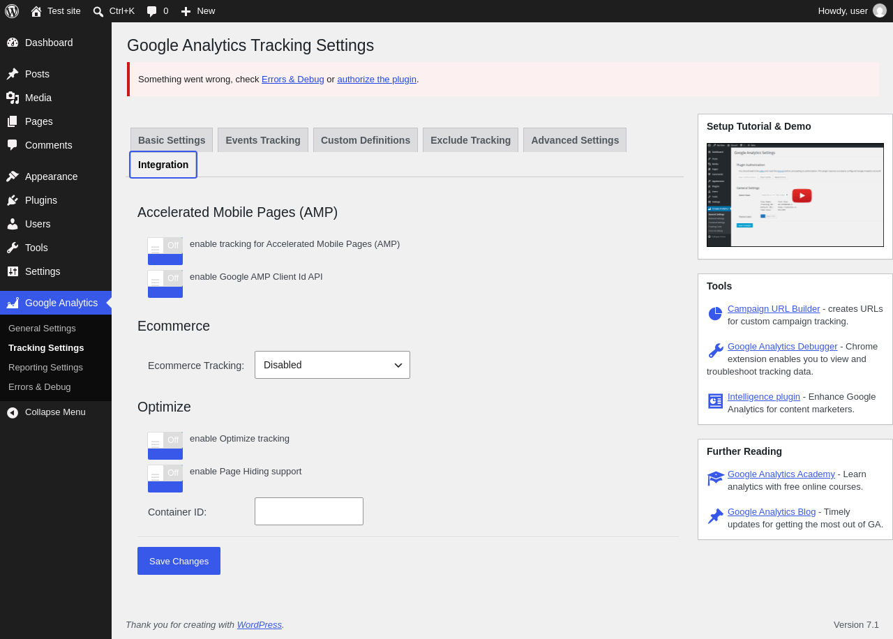The height and width of the screenshot is (639, 893).
Task: Open Custom Definitions tab
Action: point(366,140)
